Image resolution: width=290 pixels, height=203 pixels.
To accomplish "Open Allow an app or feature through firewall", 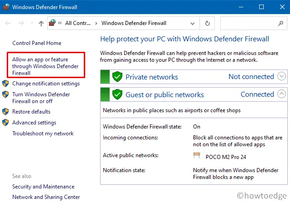I will coord(45,66).
